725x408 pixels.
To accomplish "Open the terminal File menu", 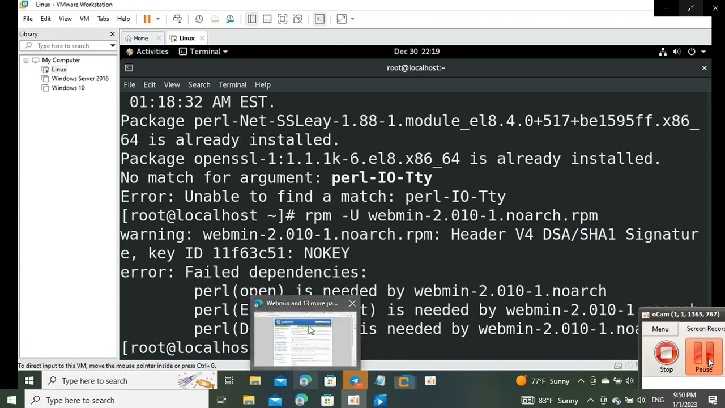I will pyautogui.click(x=130, y=84).
